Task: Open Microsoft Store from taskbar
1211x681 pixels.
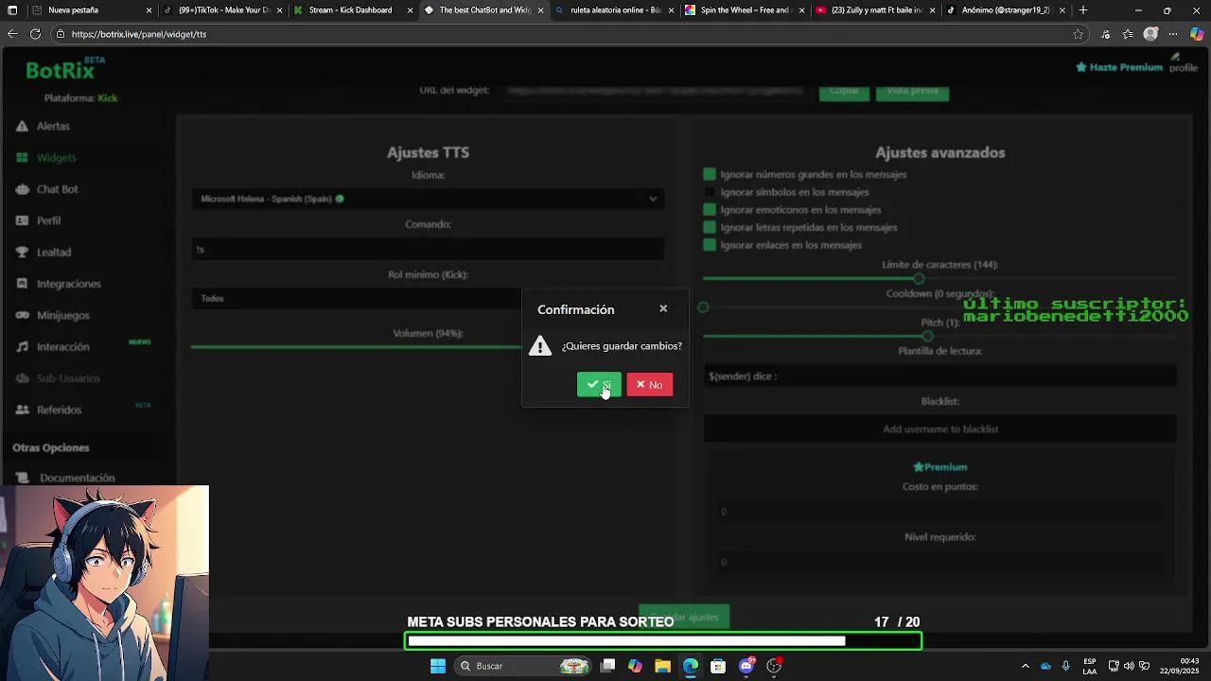Action: (718, 666)
